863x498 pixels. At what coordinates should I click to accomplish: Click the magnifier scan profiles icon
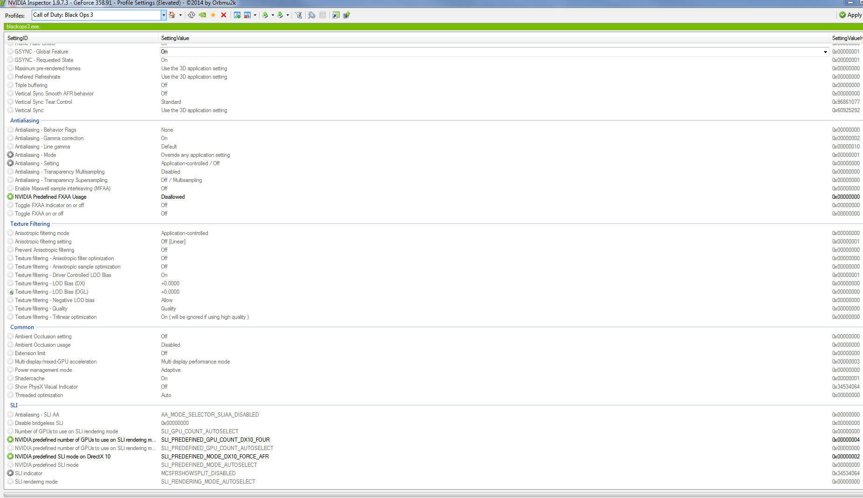coord(312,15)
